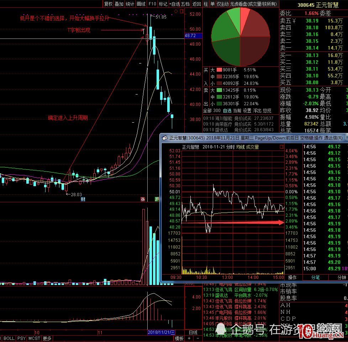Viewport: 348px width, 342px height.
Task: Click the 复权 toolbar button
Action: click(x=108, y=4)
